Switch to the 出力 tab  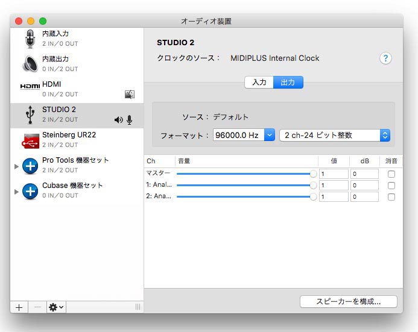288,82
